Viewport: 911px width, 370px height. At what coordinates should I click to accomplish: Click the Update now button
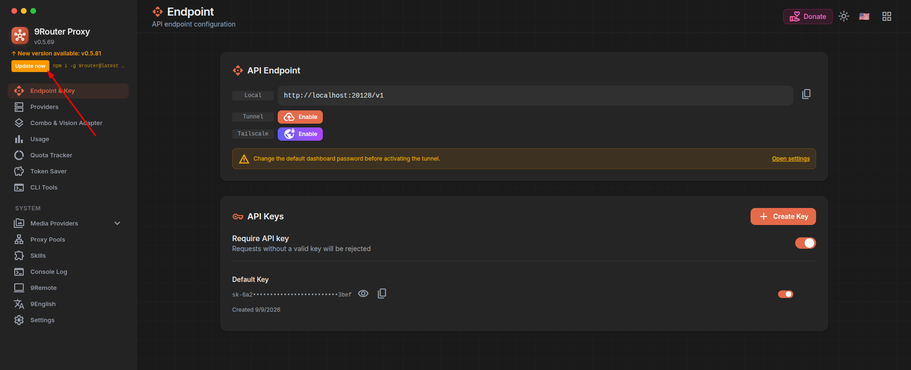click(x=30, y=66)
